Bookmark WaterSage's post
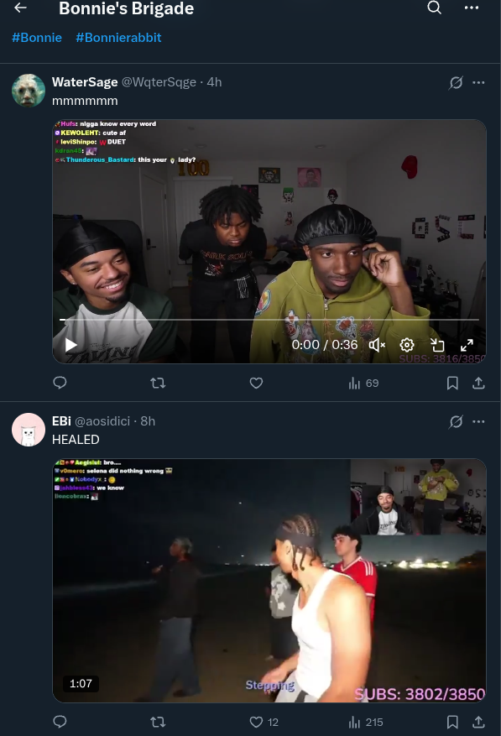The image size is (501, 736). [452, 383]
